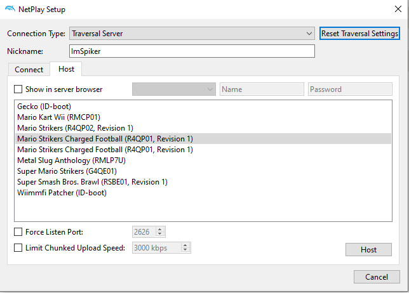Enable Show in server browser checkbox
The image size is (409, 293).
tap(18, 89)
